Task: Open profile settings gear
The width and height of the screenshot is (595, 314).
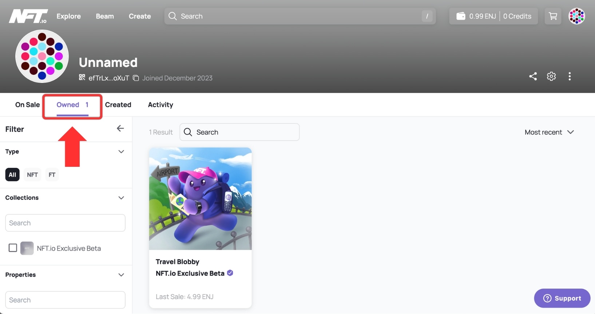Action: click(x=551, y=76)
